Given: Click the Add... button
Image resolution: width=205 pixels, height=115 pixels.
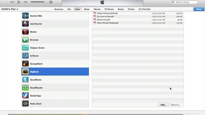Looking at the screenshot, I should click(163, 104).
